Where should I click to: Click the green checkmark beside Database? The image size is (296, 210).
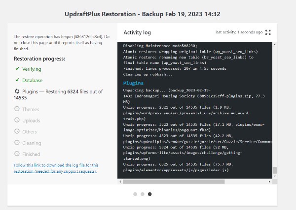point(17,80)
